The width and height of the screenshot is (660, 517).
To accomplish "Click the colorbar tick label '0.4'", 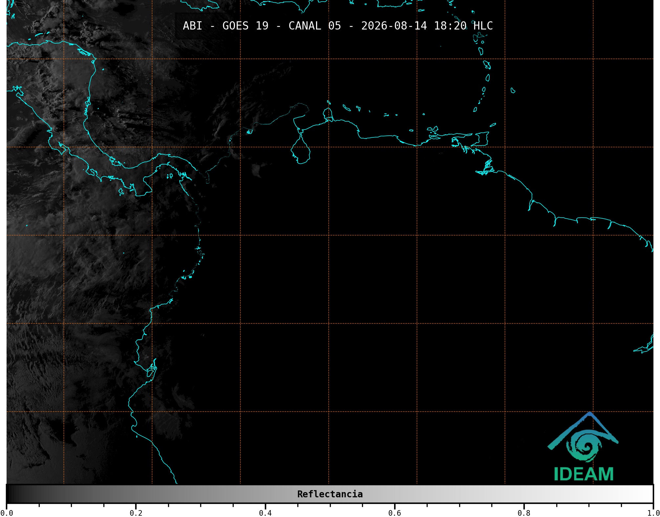I will coord(265,513).
